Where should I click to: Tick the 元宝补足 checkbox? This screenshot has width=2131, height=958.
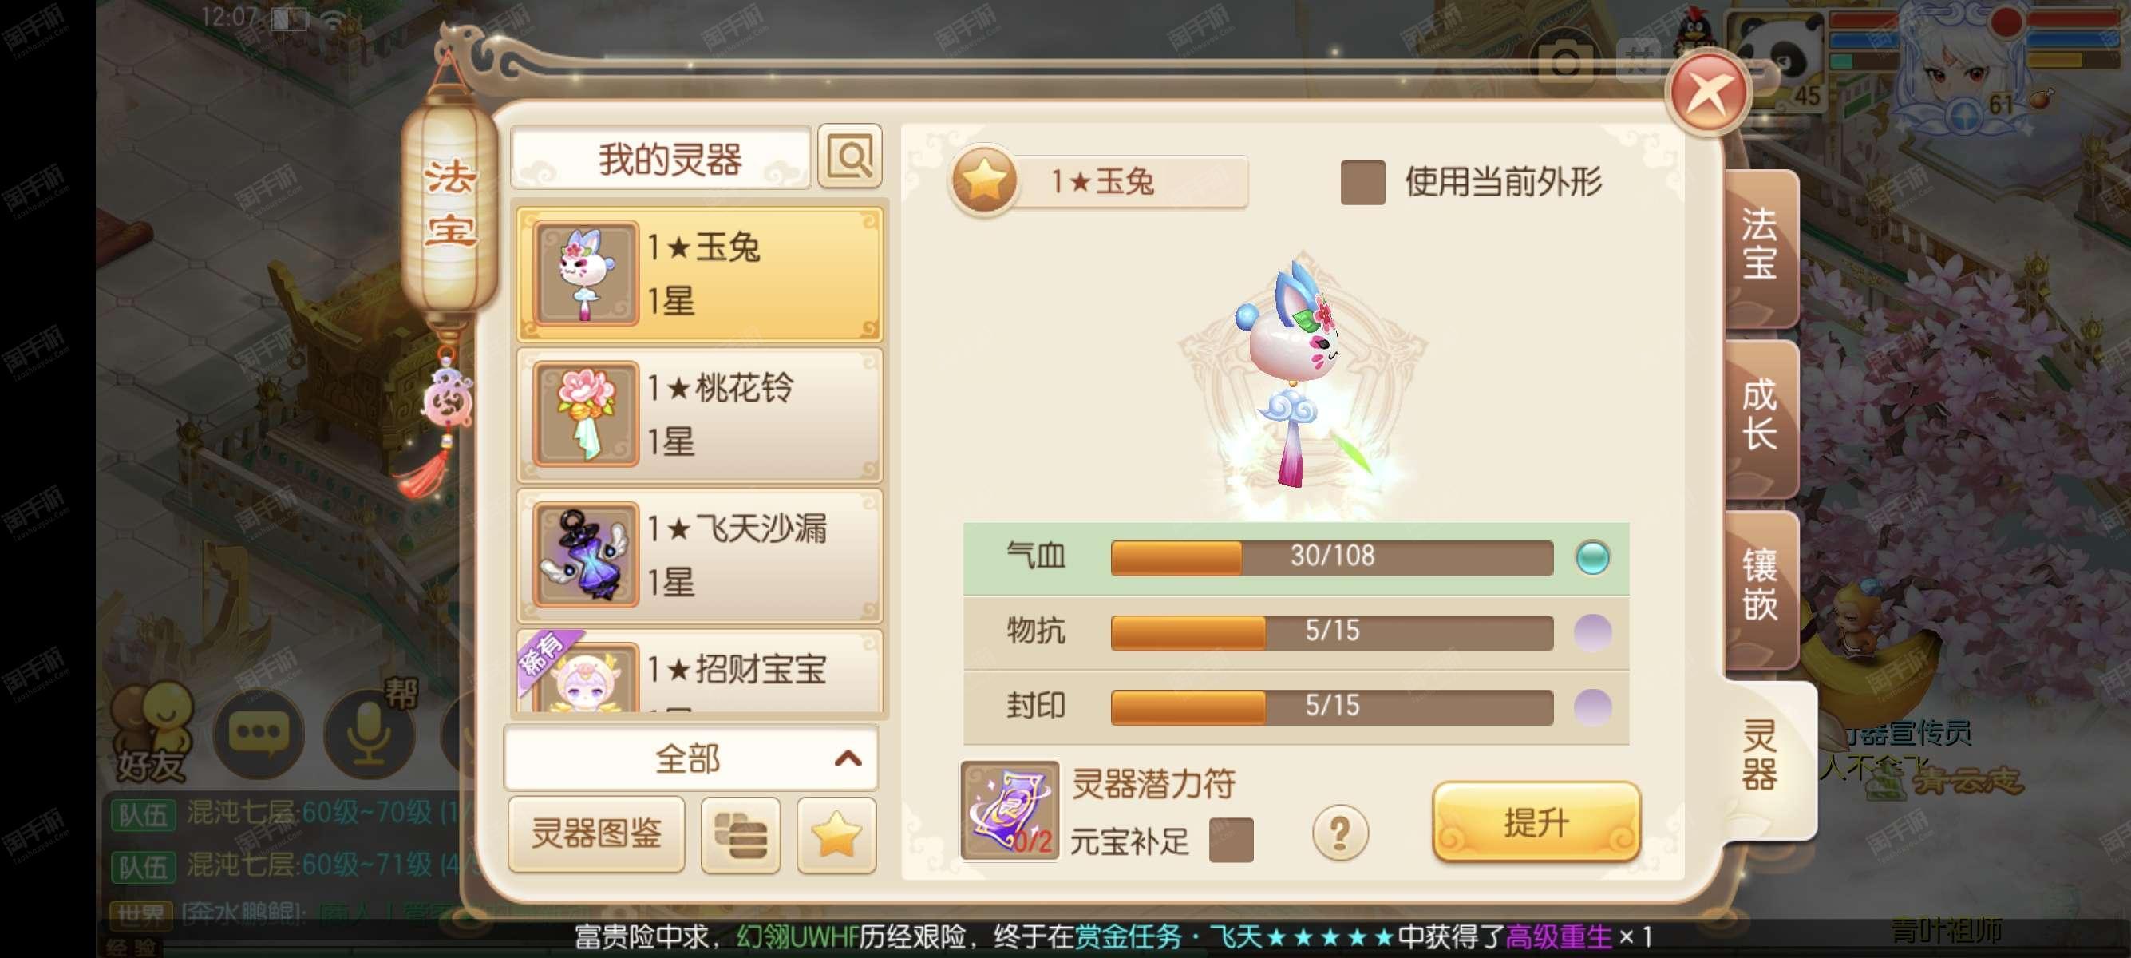click(1231, 840)
